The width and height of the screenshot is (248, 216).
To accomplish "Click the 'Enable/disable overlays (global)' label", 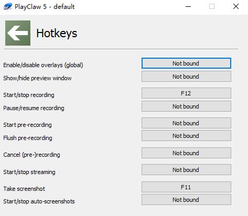I will point(43,65).
